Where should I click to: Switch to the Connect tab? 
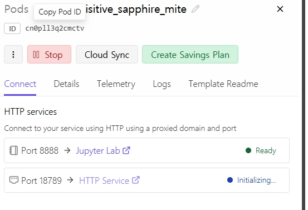[20, 84]
